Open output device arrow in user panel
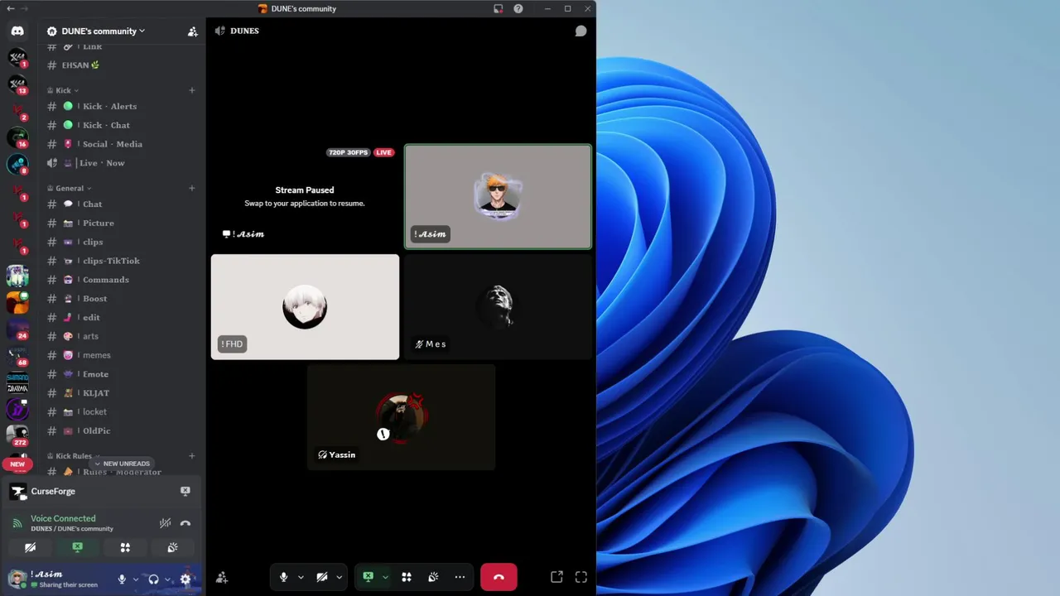This screenshot has height=596, width=1060. click(x=167, y=579)
